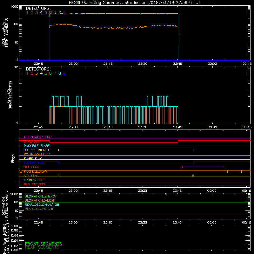Click the counts/s (REAR SEGMENTS) axis title
The height and width of the screenshot is (254, 254).
(x=9, y=95)
